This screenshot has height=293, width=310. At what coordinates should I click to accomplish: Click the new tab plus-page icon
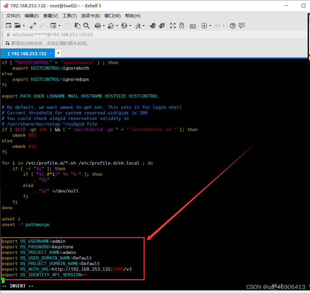pyautogui.click(x=204, y=26)
